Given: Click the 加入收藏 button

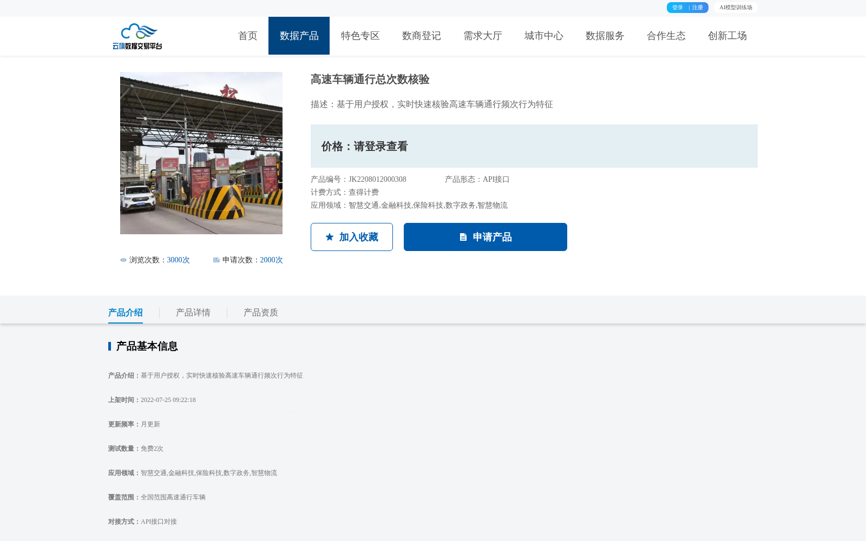Looking at the screenshot, I should click(x=352, y=237).
